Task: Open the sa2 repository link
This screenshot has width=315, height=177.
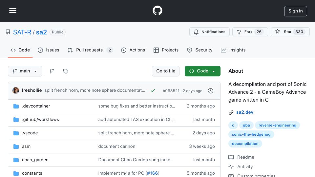Action: click(41, 32)
